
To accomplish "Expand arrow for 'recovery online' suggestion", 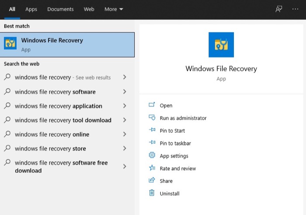I will [x=125, y=135].
